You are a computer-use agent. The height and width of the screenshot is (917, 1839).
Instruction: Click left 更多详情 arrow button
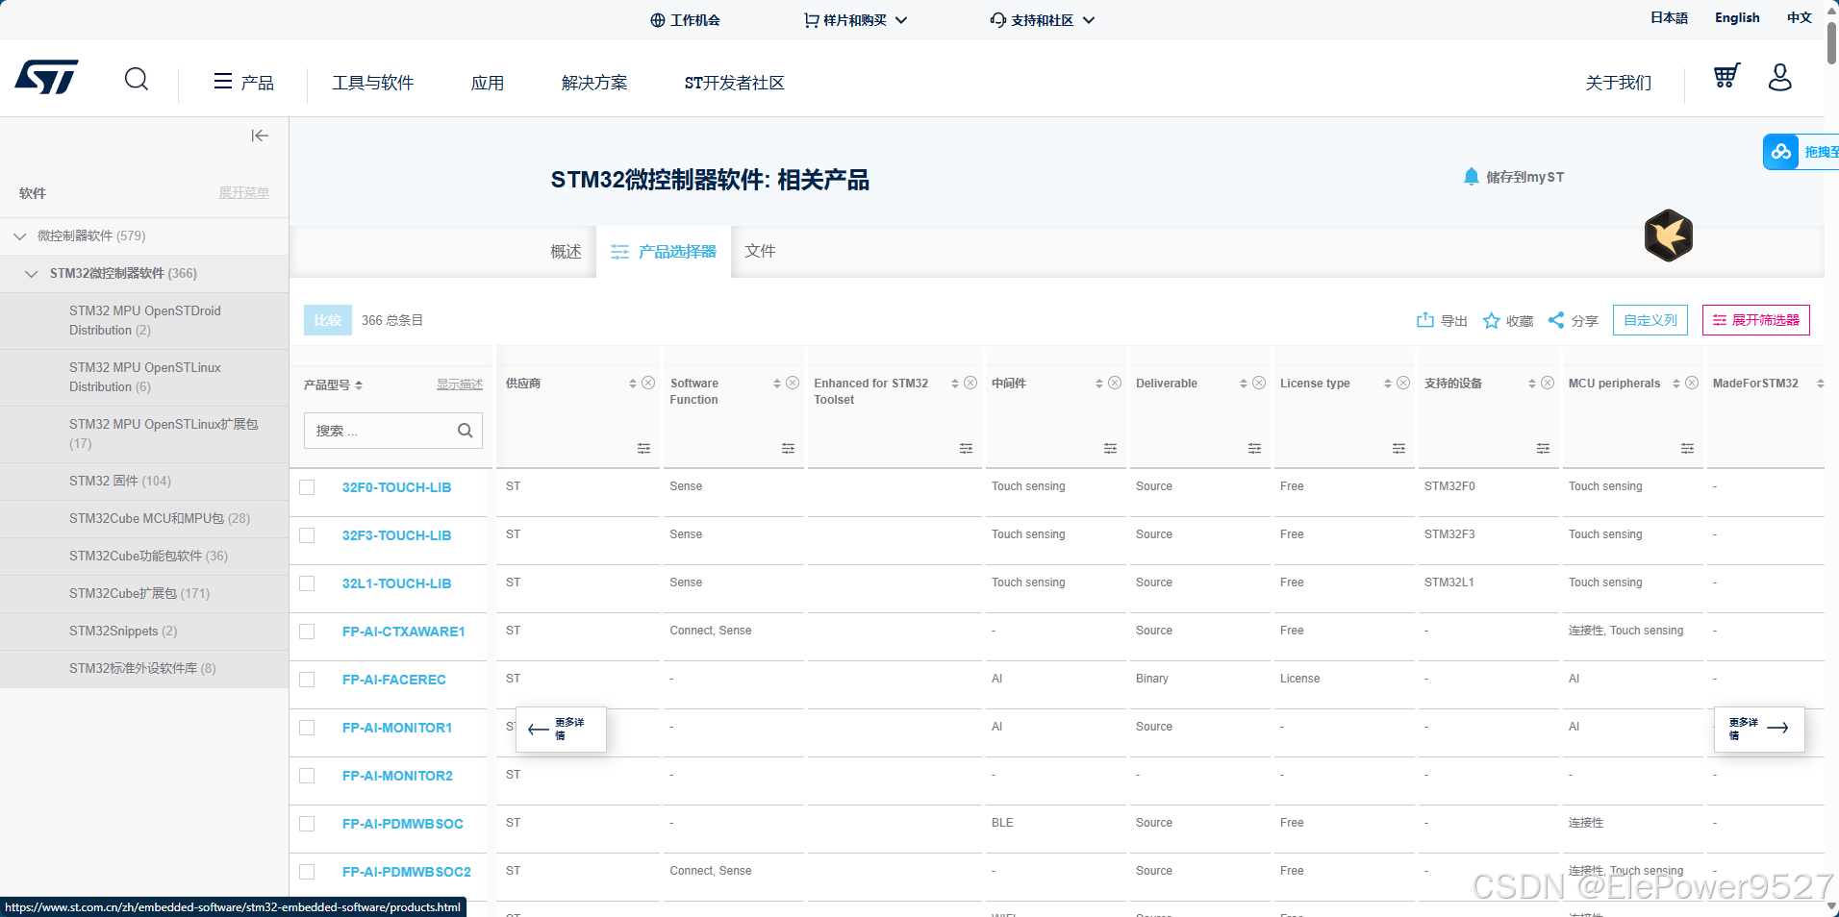pos(561,729)
